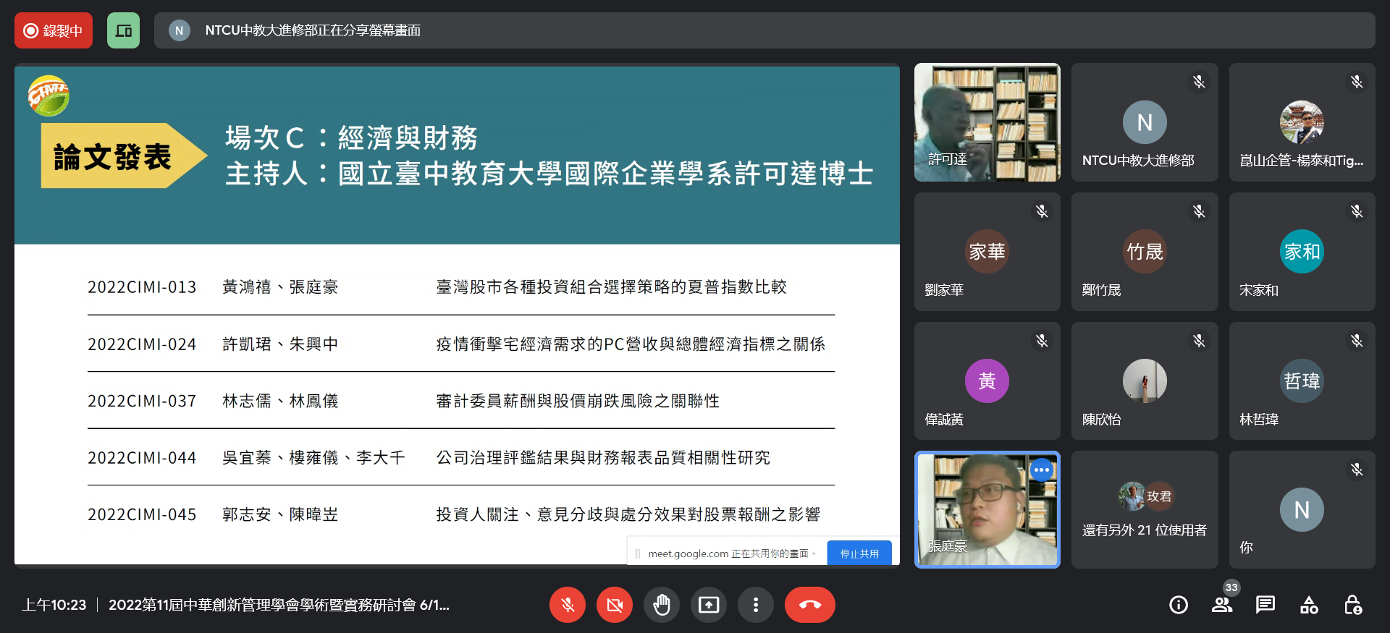Click the green layout icon at top
Viewport: 1390px width, 633px height.
coord(123,30)
